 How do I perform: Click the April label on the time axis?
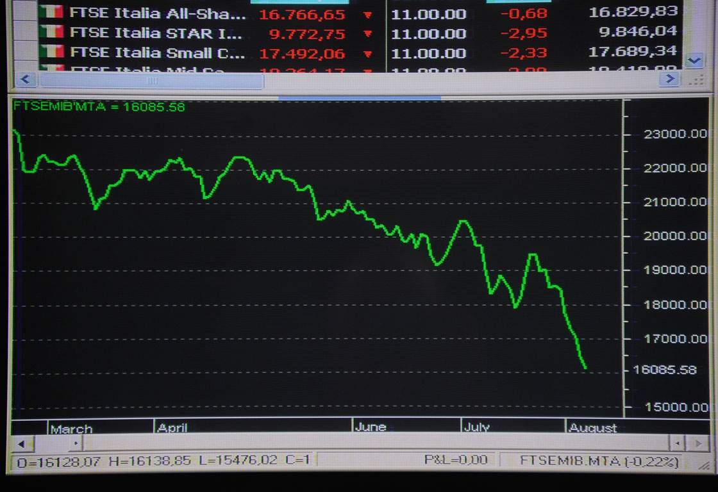pos(172,428)
